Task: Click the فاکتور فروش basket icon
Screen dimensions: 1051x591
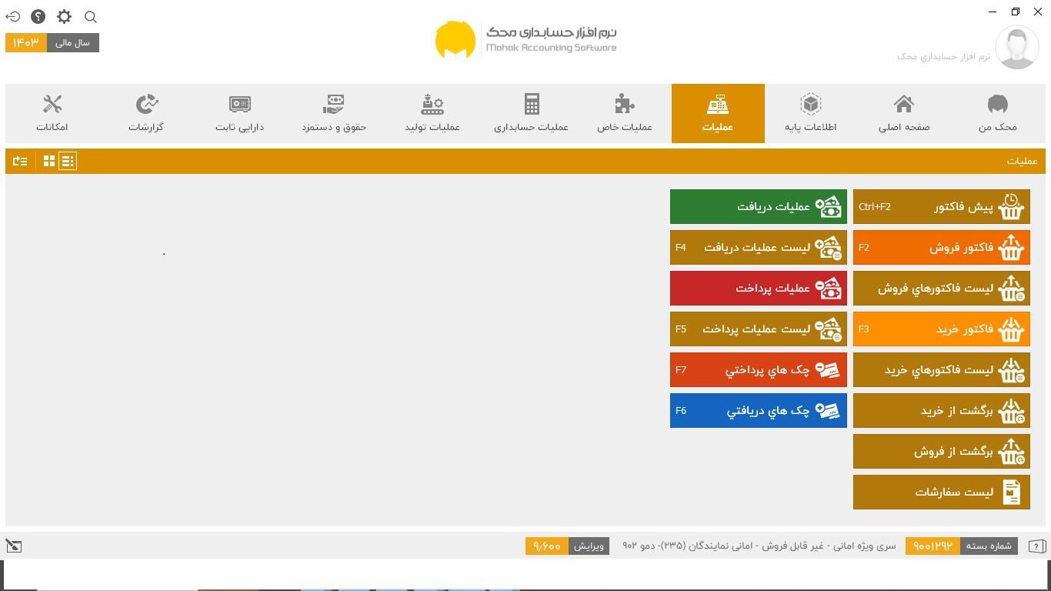Action: pos(1011,247)
